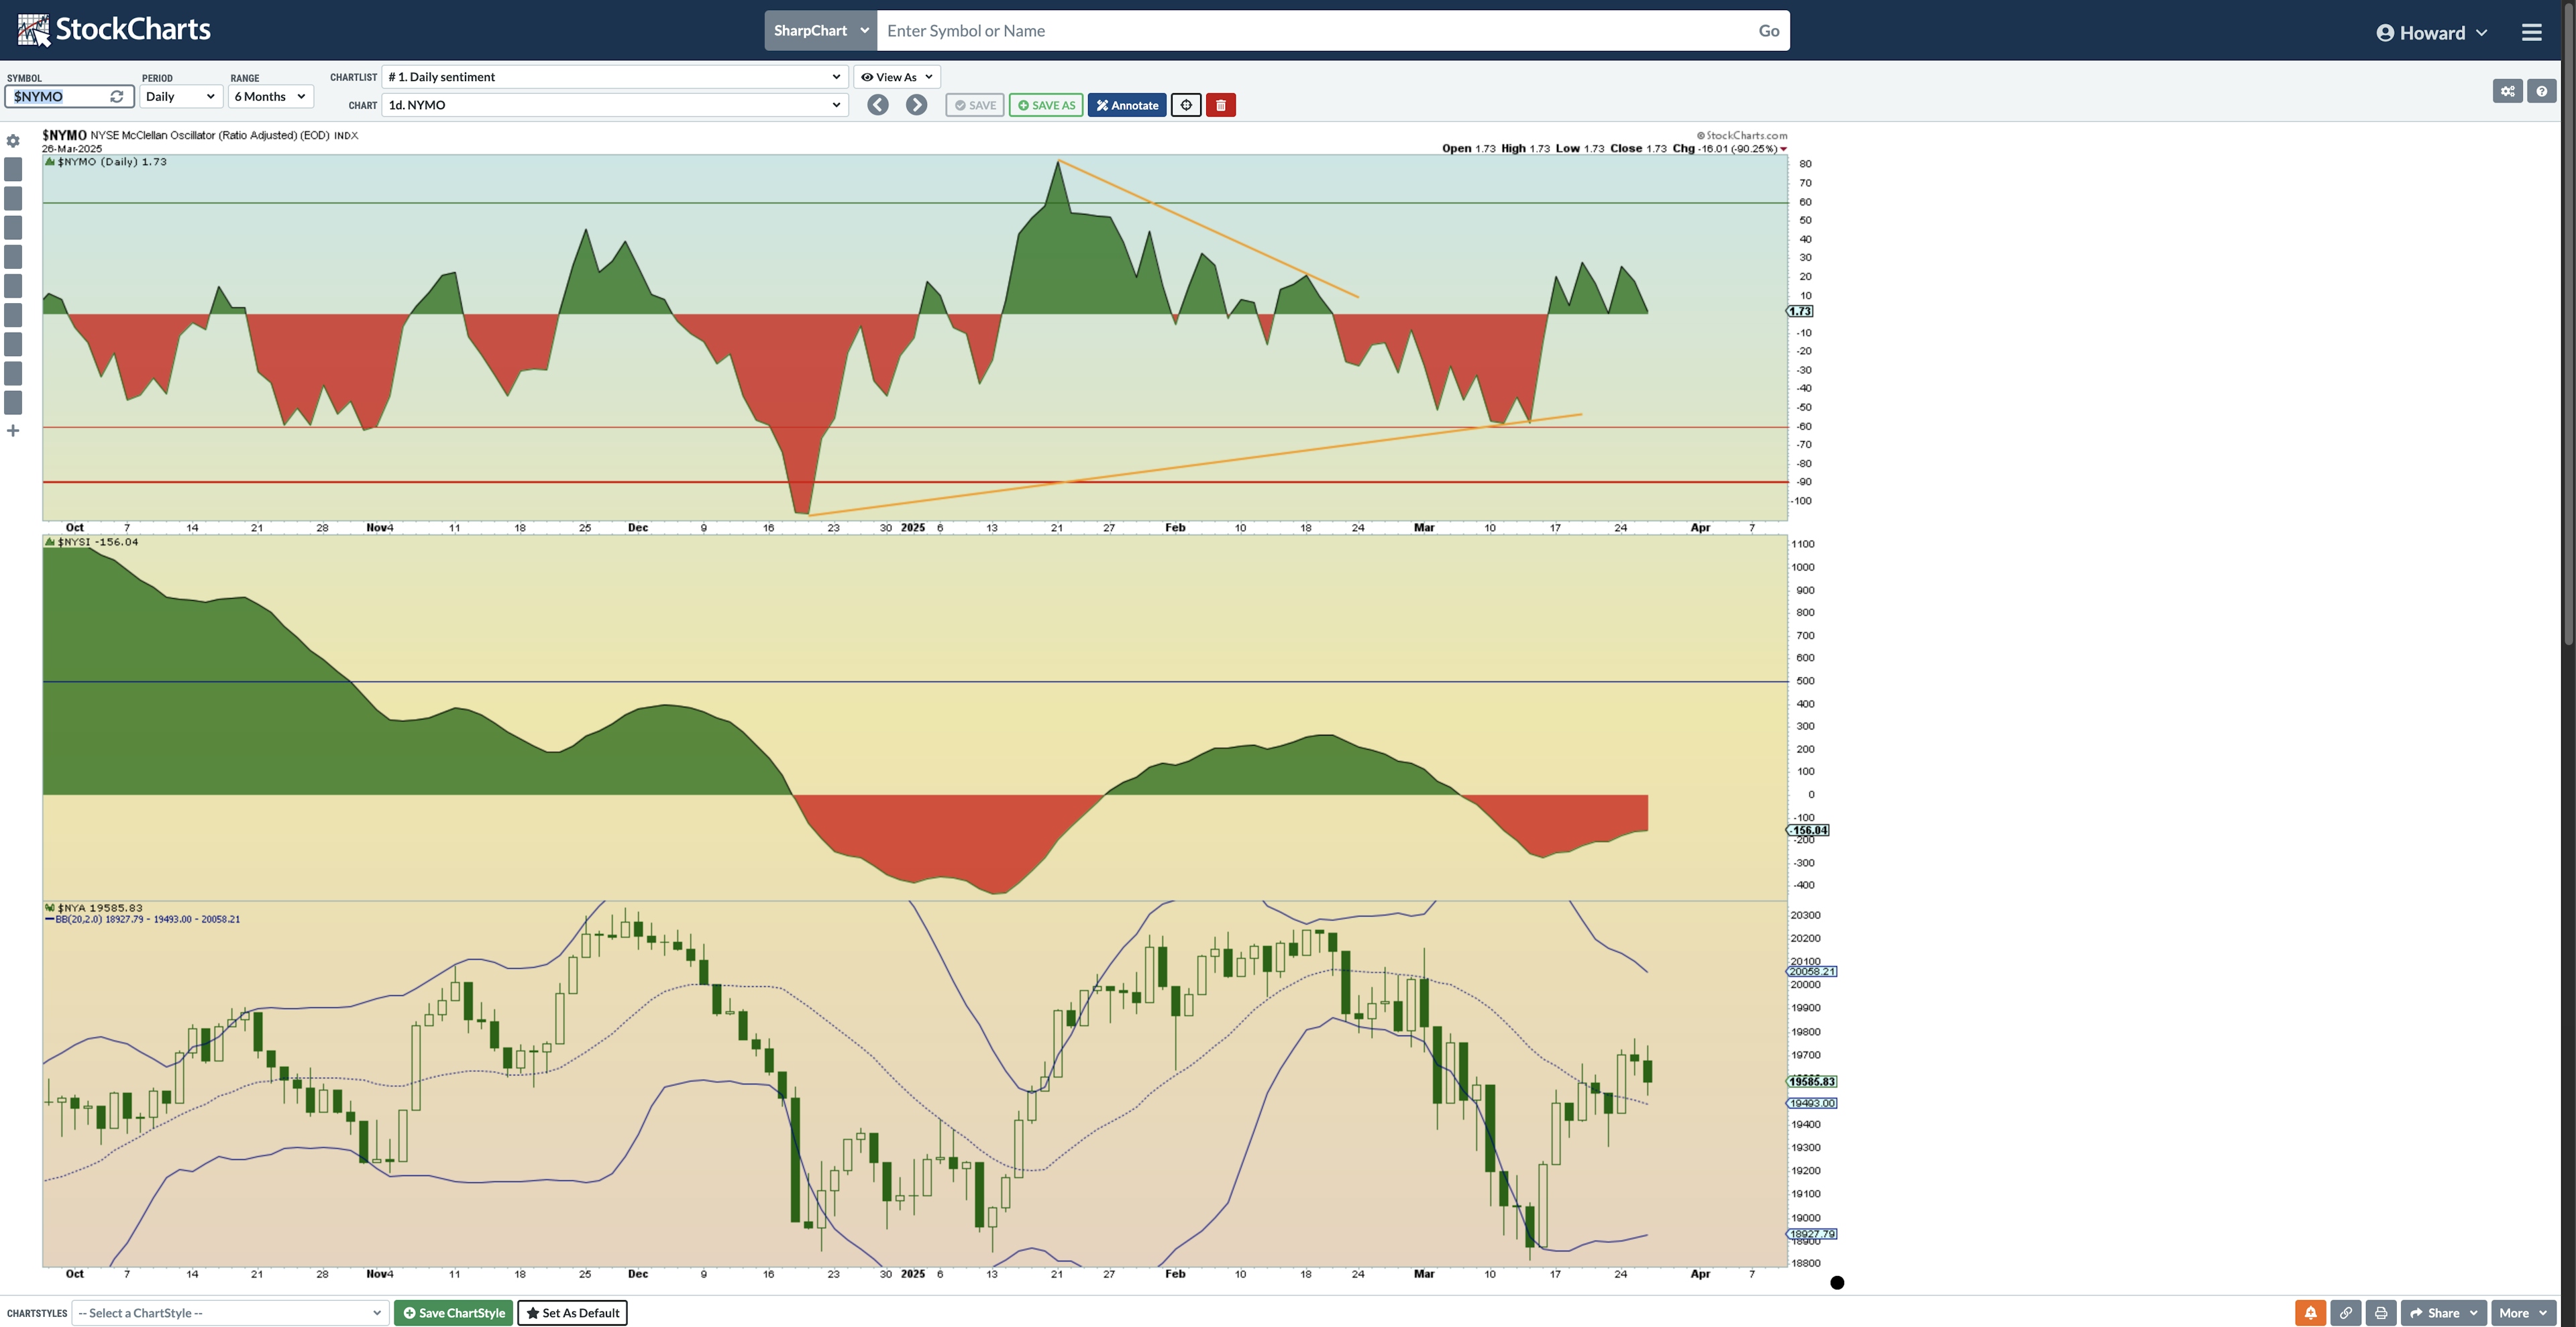Click the permalink chain icon
Screen dimensions: 2576x1327
tap(2345, 1313)
